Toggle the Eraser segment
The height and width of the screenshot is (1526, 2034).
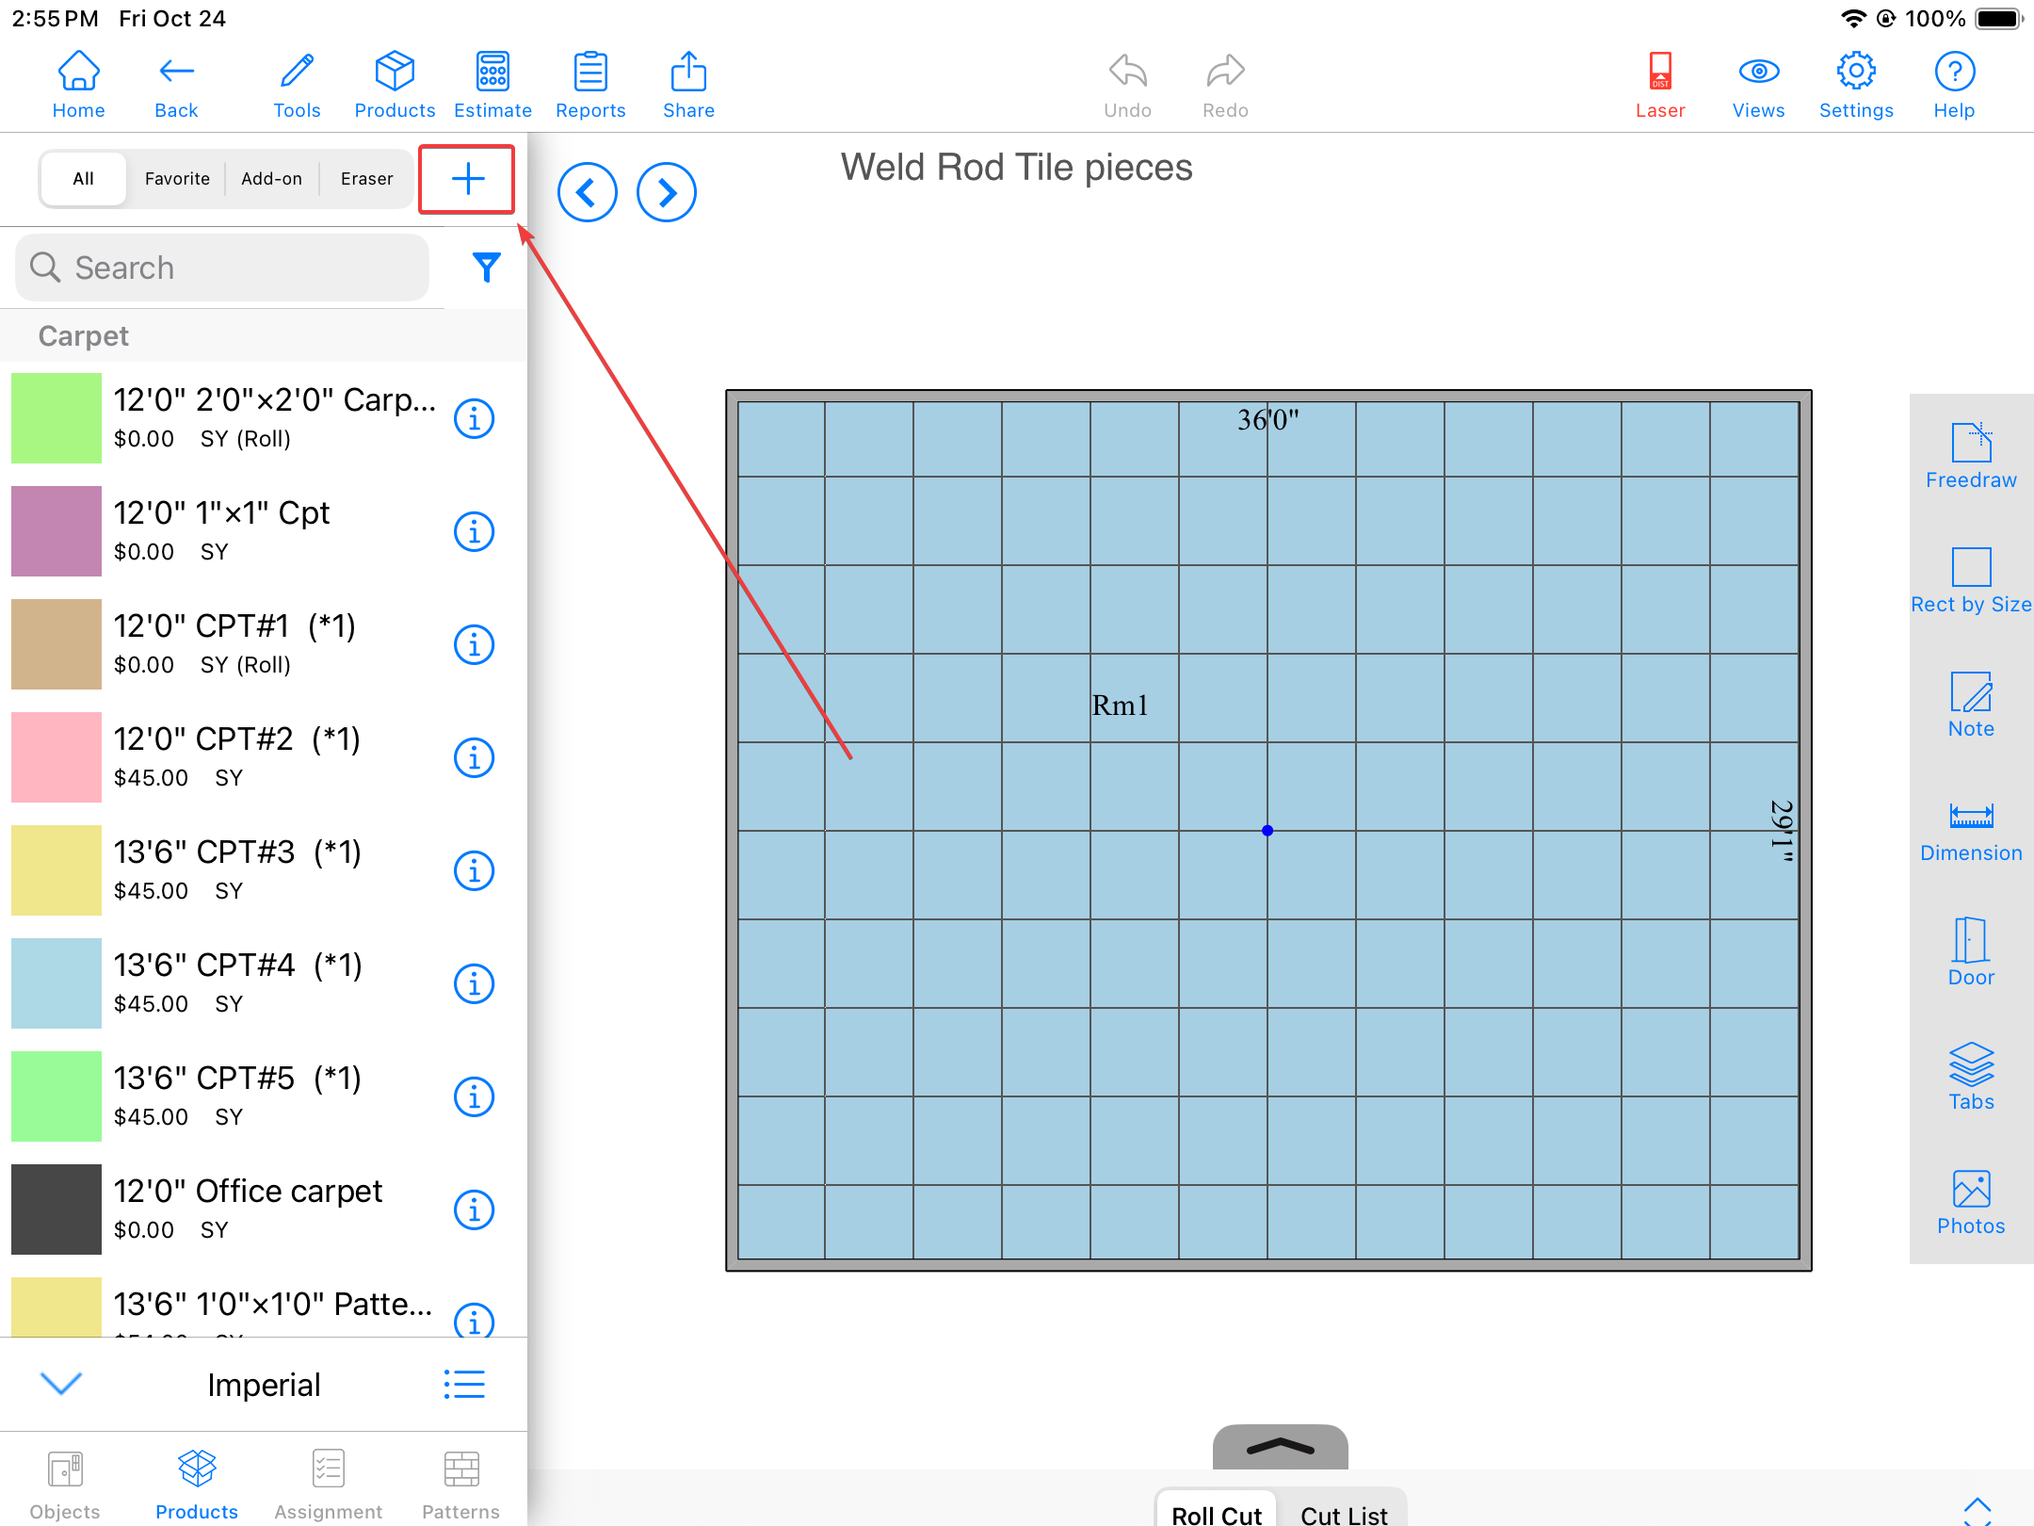366,179
